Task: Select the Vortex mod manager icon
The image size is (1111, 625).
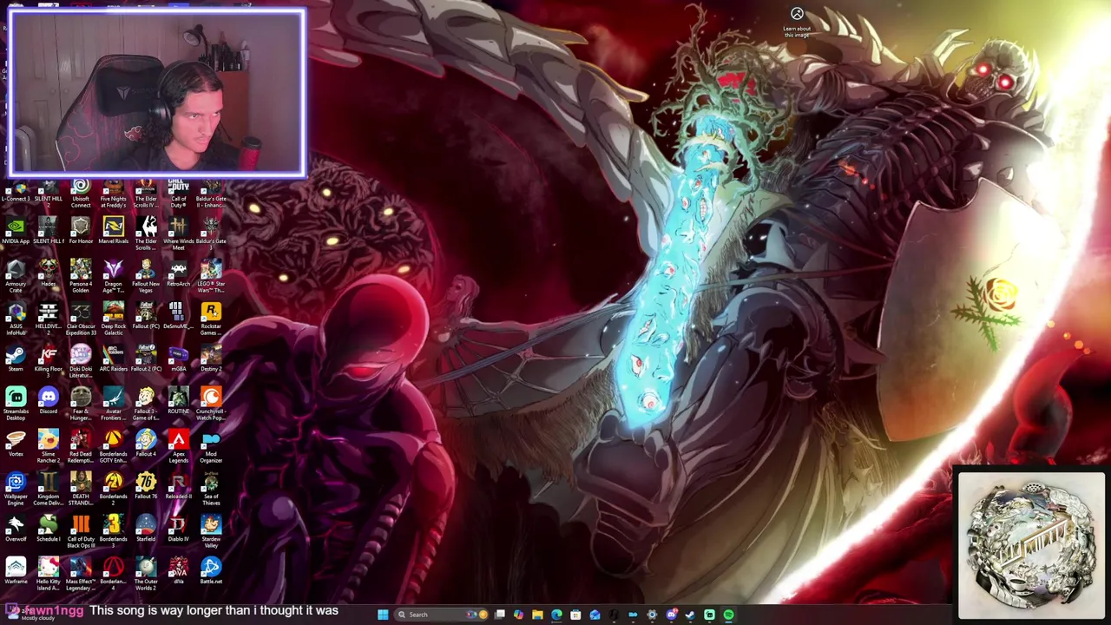Action: [x=16, y=444]
